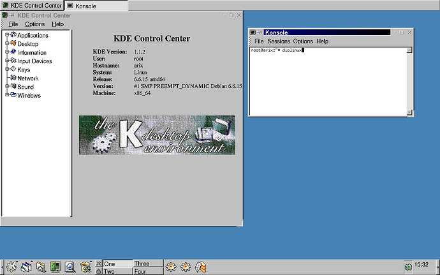Switch to KDE Control Center taskbar button

point(32,6)
